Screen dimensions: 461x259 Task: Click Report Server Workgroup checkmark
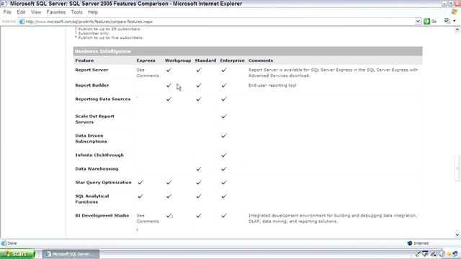pos(169,70)
